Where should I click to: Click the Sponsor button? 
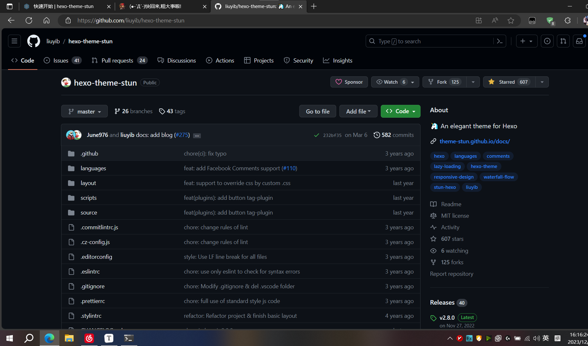point(349,82)
